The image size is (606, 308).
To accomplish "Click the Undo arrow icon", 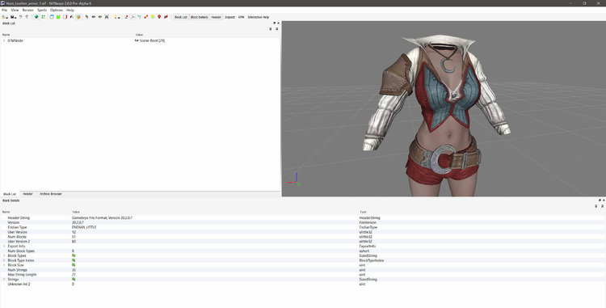I will [20, 17].
